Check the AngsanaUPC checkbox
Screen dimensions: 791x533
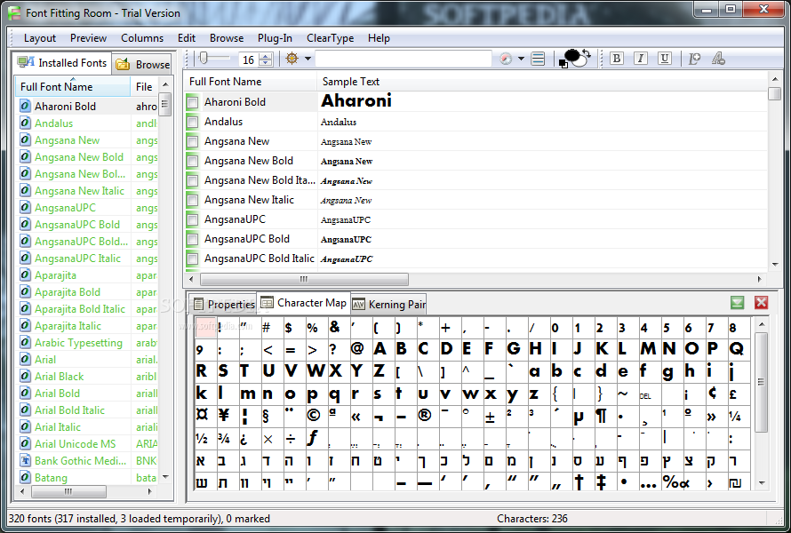192,220
